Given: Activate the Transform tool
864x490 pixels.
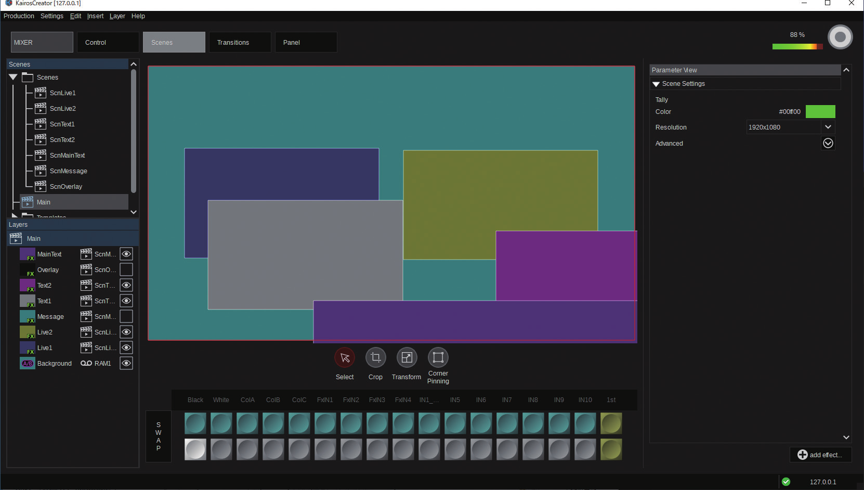Looking at the screenshot, I should 407,357.
